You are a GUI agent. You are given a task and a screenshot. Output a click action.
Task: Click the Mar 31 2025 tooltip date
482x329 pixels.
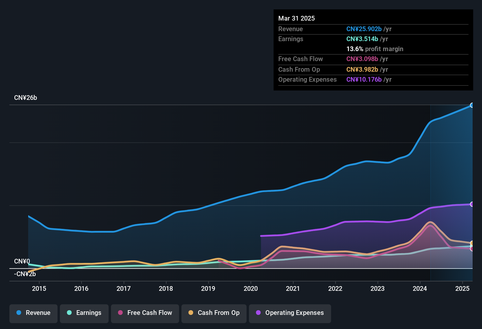coord(296,18)
